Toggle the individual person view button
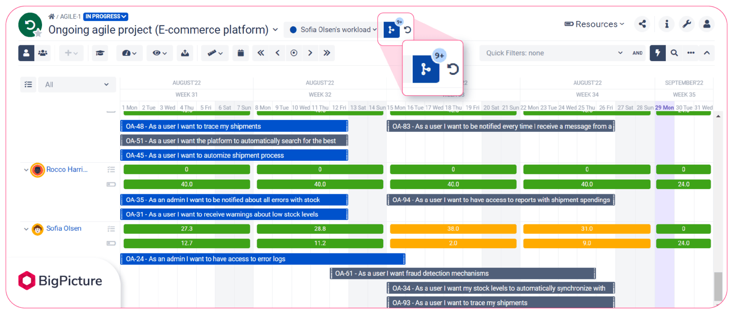The image size is (733, 317). coord(26,53)
